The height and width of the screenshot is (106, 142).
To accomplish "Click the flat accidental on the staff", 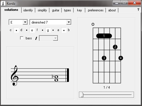I will tap(53, 76).
